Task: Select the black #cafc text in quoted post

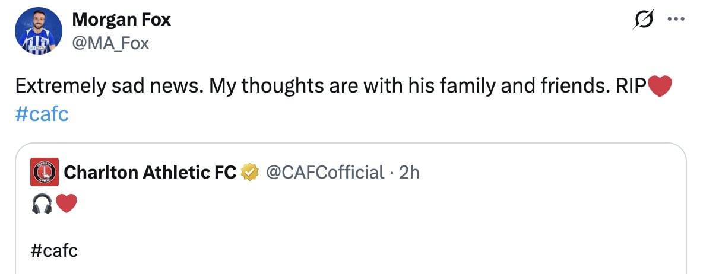Action: coord(54,251)
